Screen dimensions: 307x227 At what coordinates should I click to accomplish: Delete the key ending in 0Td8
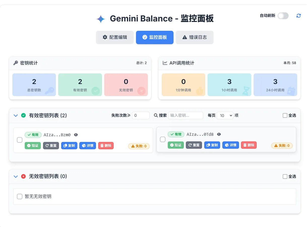click(249, 145)
